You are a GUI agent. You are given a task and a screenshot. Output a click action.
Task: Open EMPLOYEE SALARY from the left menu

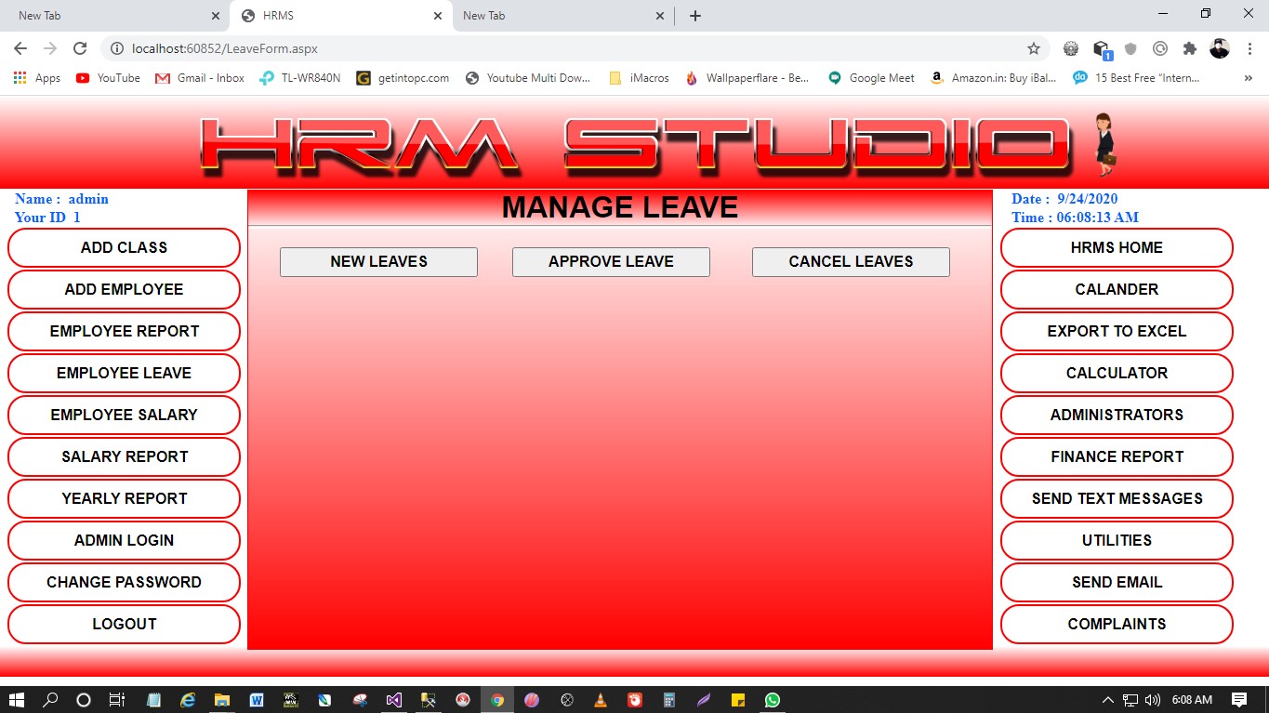coord(124,415)
